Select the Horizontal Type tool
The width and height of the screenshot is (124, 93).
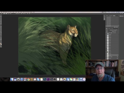click(1, 35)
